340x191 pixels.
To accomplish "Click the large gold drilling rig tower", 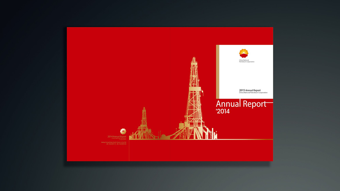I will (x=194, y=99).
